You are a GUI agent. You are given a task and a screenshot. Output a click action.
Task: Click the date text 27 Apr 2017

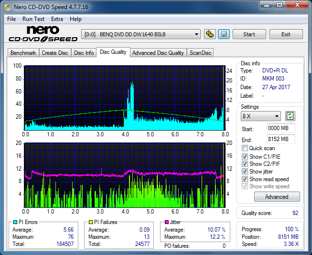tap(276, 87)
